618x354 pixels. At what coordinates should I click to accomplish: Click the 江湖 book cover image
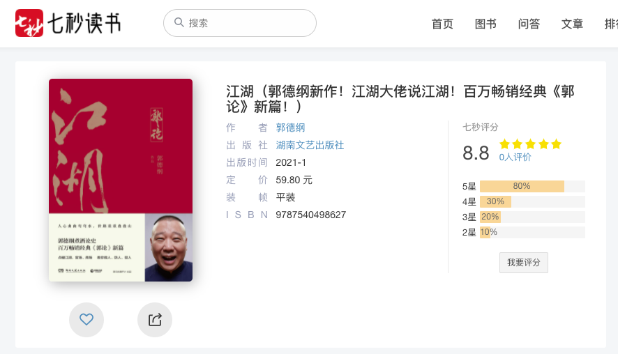point(121,180)
